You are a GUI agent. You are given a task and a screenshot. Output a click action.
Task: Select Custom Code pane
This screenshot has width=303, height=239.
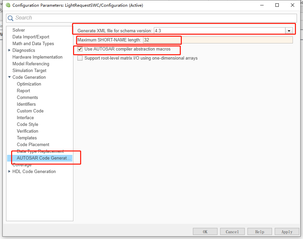(x=30, y=111)
